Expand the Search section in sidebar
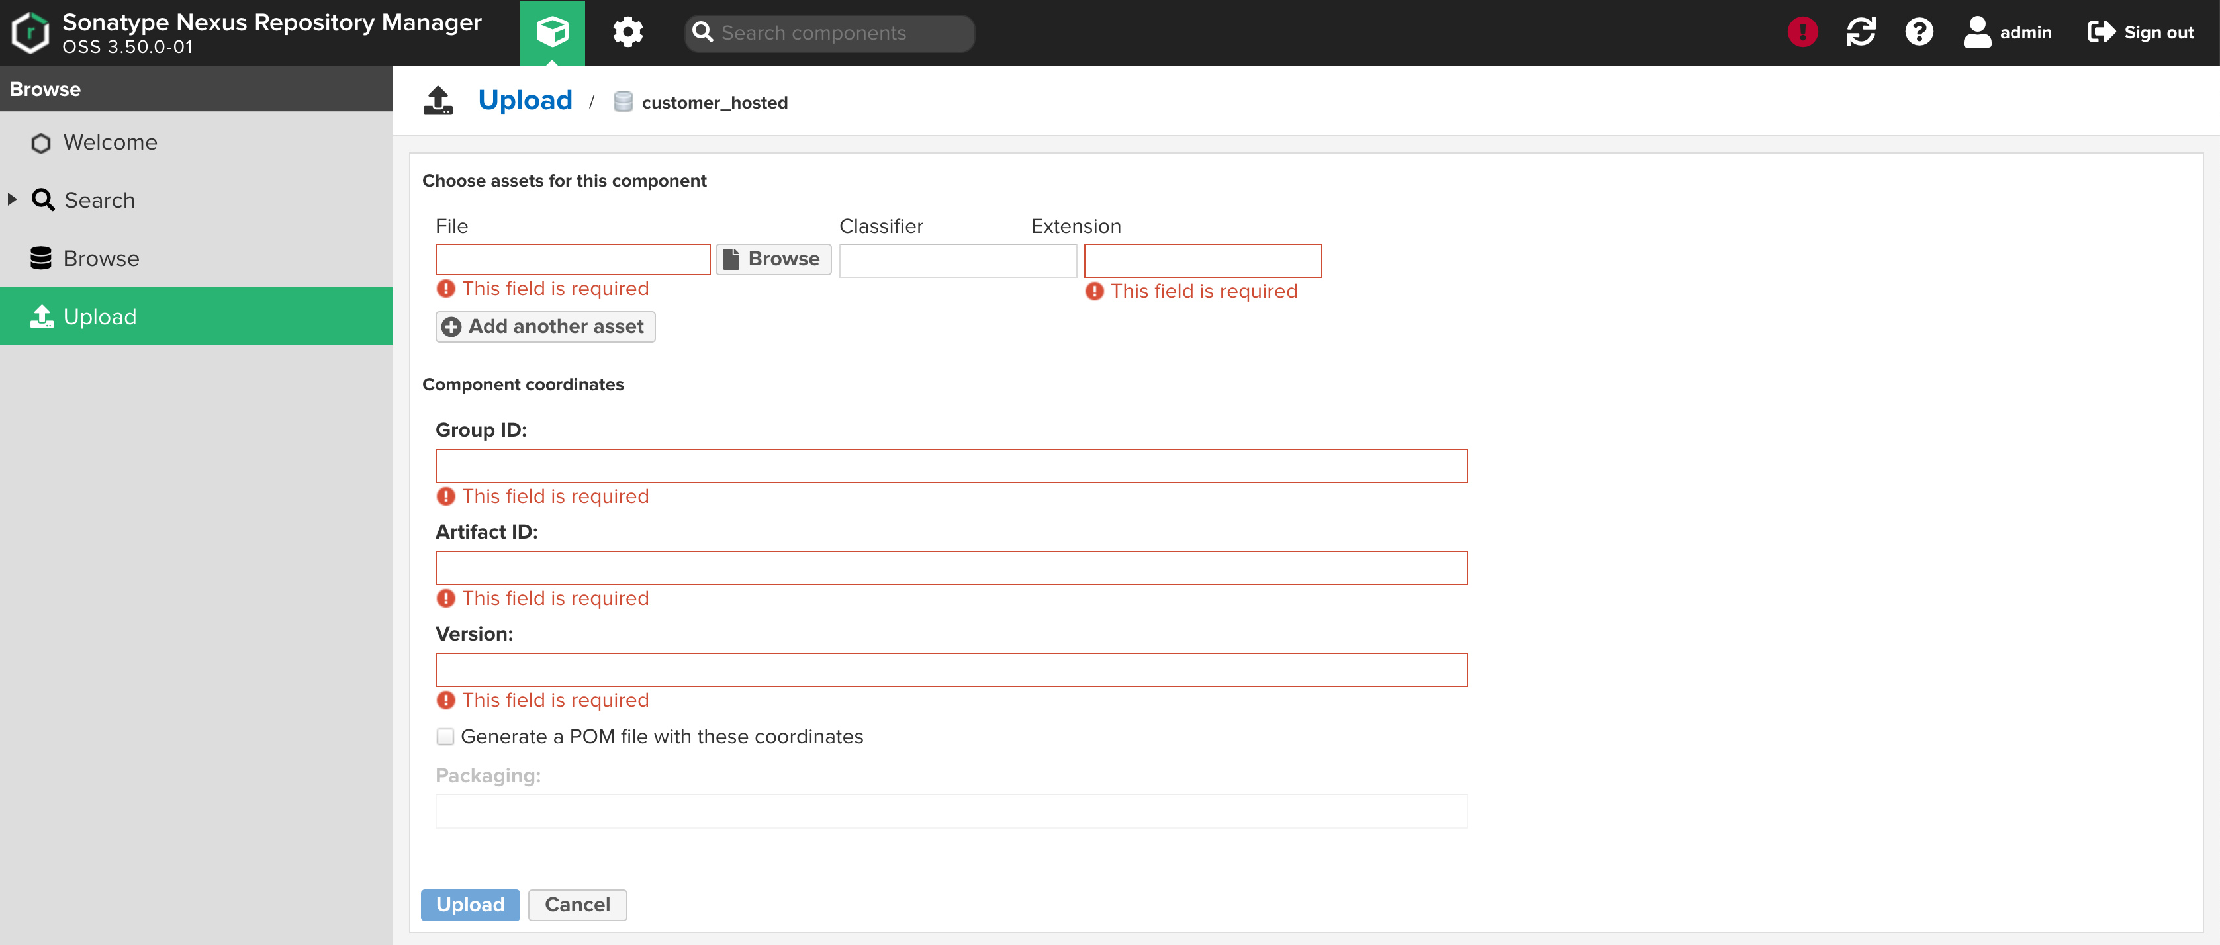Viewport: 2220px width, 945px height. click(11, 199)
